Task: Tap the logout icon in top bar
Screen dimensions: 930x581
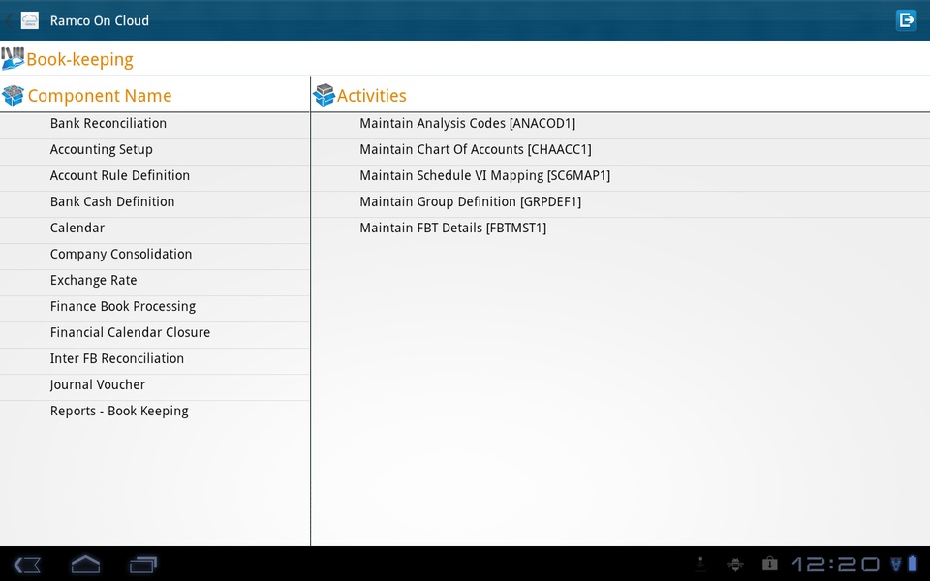Action: point(906,20)
